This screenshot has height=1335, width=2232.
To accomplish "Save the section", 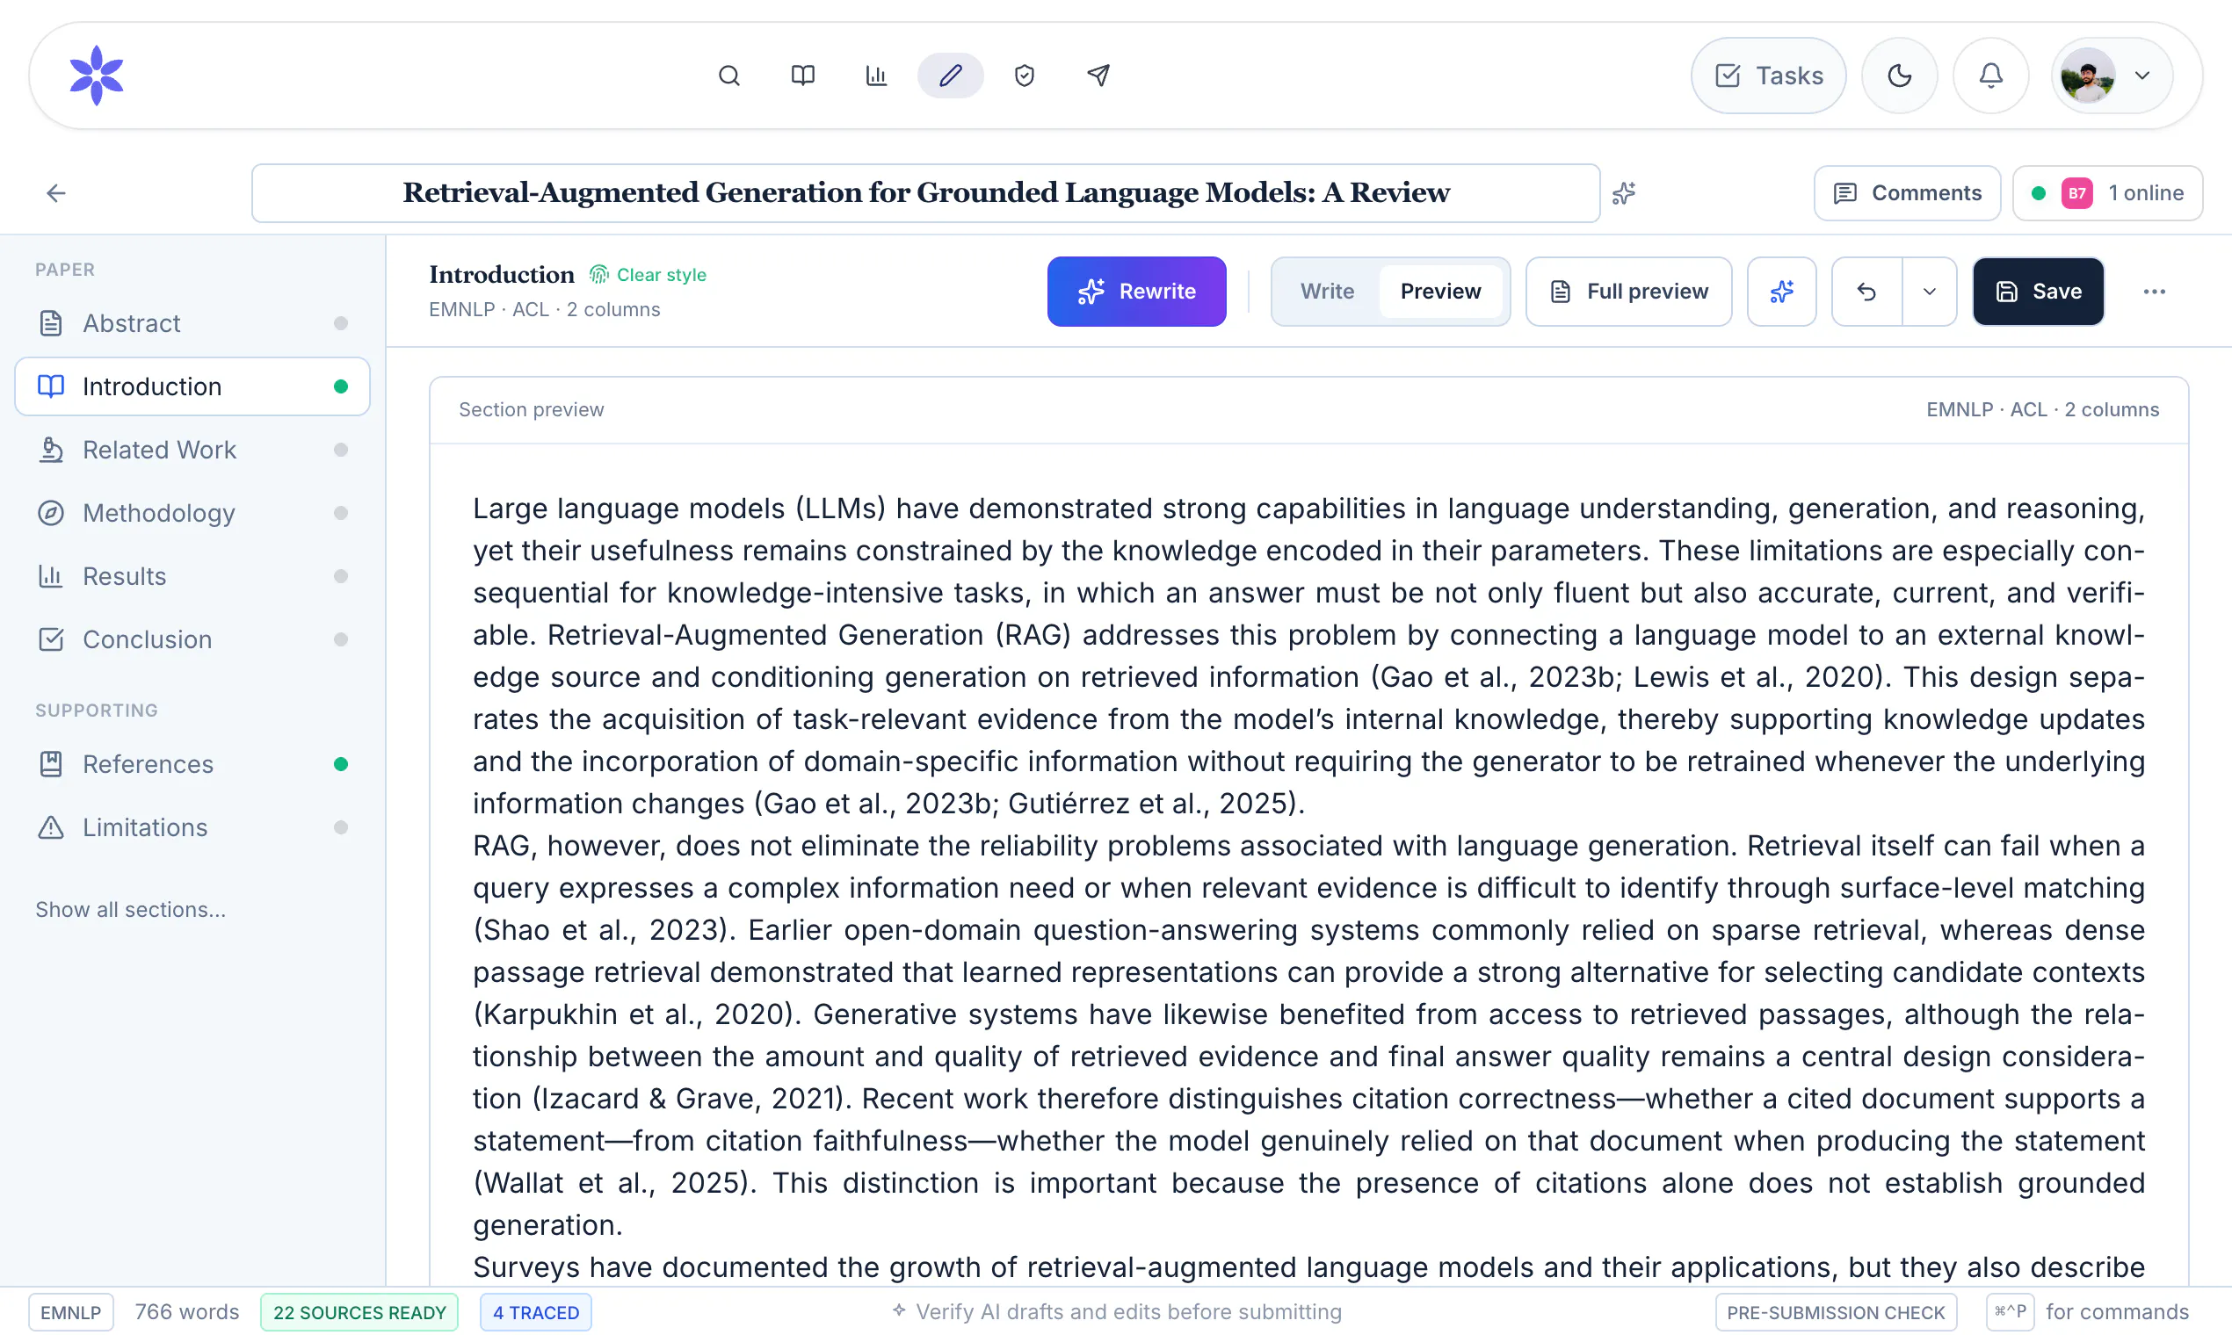I will coord(2038,292).
